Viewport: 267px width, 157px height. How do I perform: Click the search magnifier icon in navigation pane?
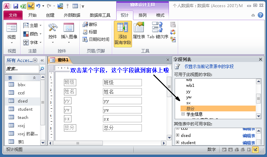(42, 69)
